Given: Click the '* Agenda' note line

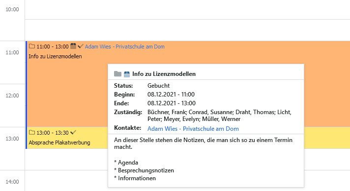Looking at the screenshot, I should pyautogui.click(x=126, y=163).
